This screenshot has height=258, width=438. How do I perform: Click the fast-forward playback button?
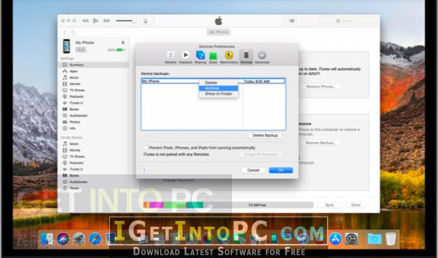[x=107, y=21]
